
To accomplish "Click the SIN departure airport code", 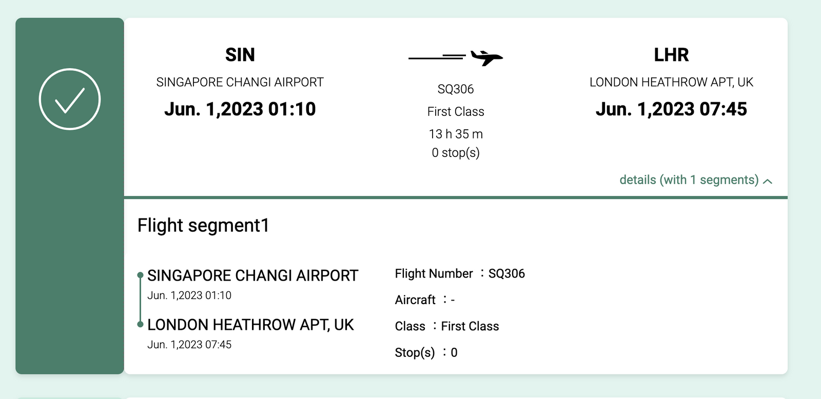I will [240, 55].
